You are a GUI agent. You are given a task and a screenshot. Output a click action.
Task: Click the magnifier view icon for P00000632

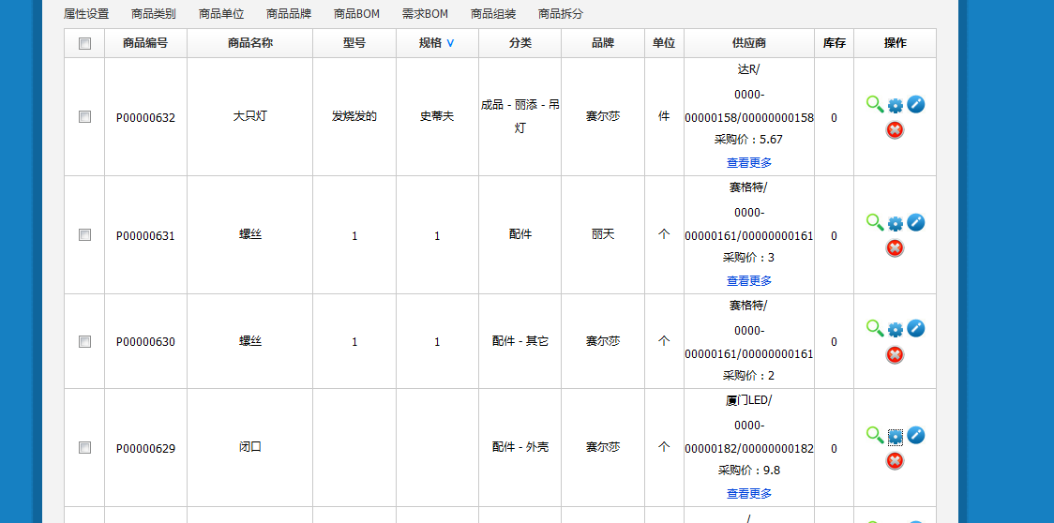874,104
